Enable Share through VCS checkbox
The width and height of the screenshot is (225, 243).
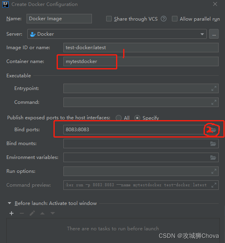109,19
